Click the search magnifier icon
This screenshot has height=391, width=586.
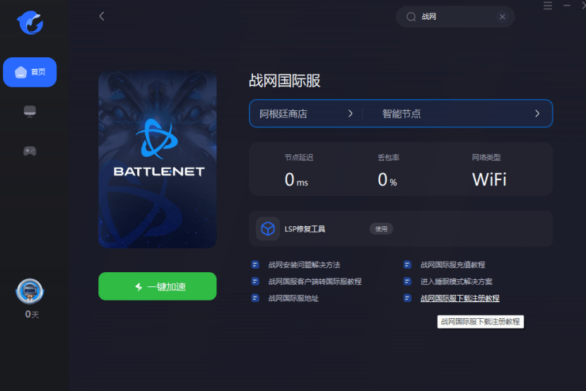point(411,17)
